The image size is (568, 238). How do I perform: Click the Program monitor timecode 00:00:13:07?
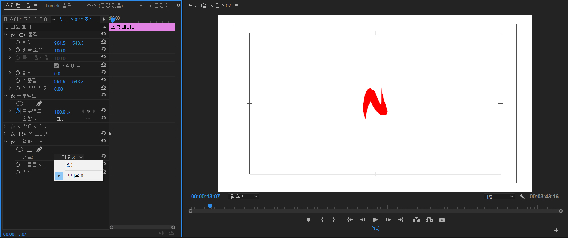(x=205, y=197)
